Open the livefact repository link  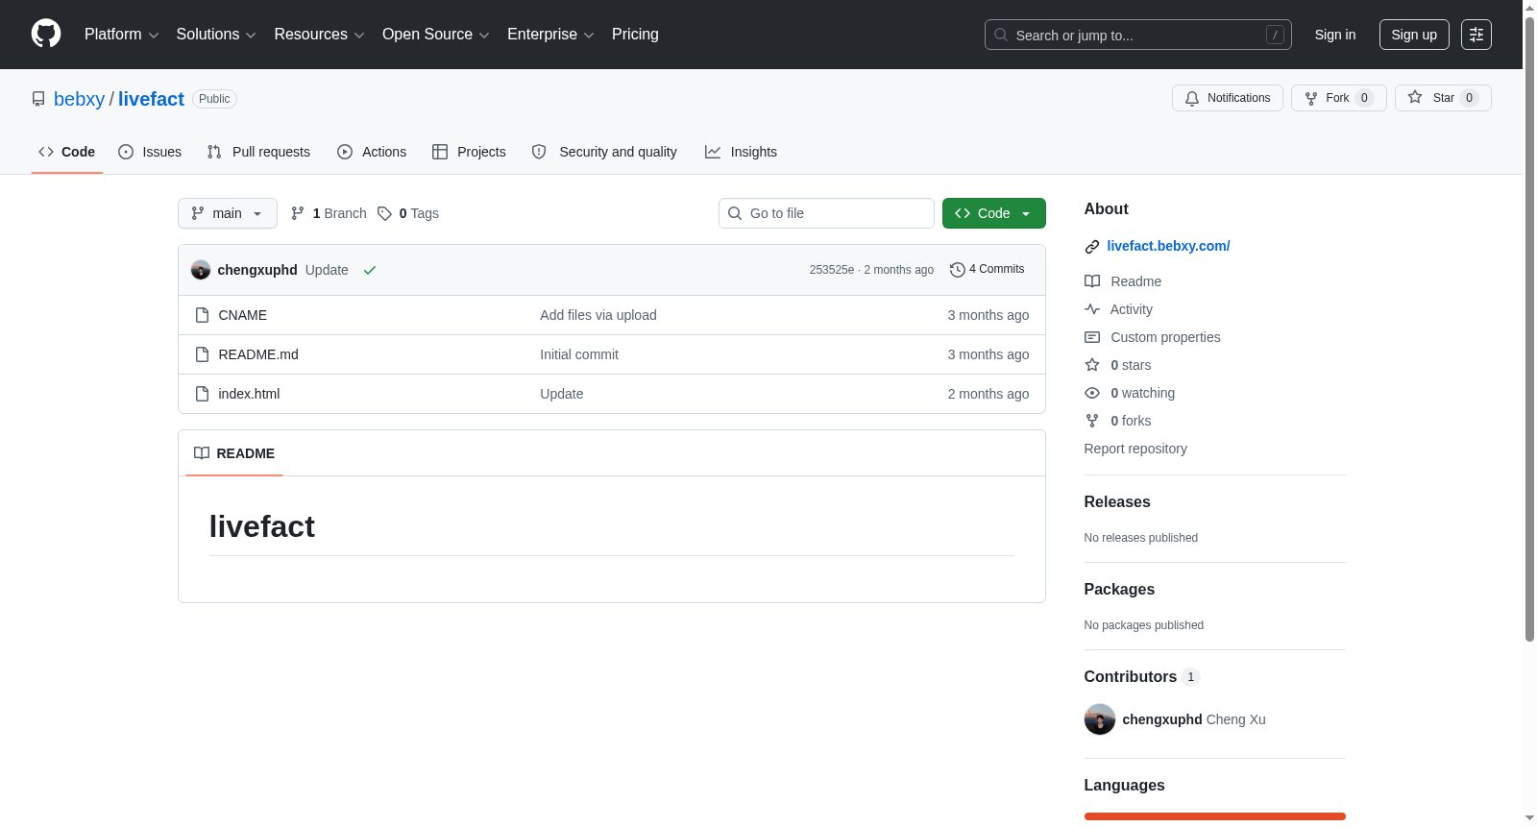click(x=151, y=99)
